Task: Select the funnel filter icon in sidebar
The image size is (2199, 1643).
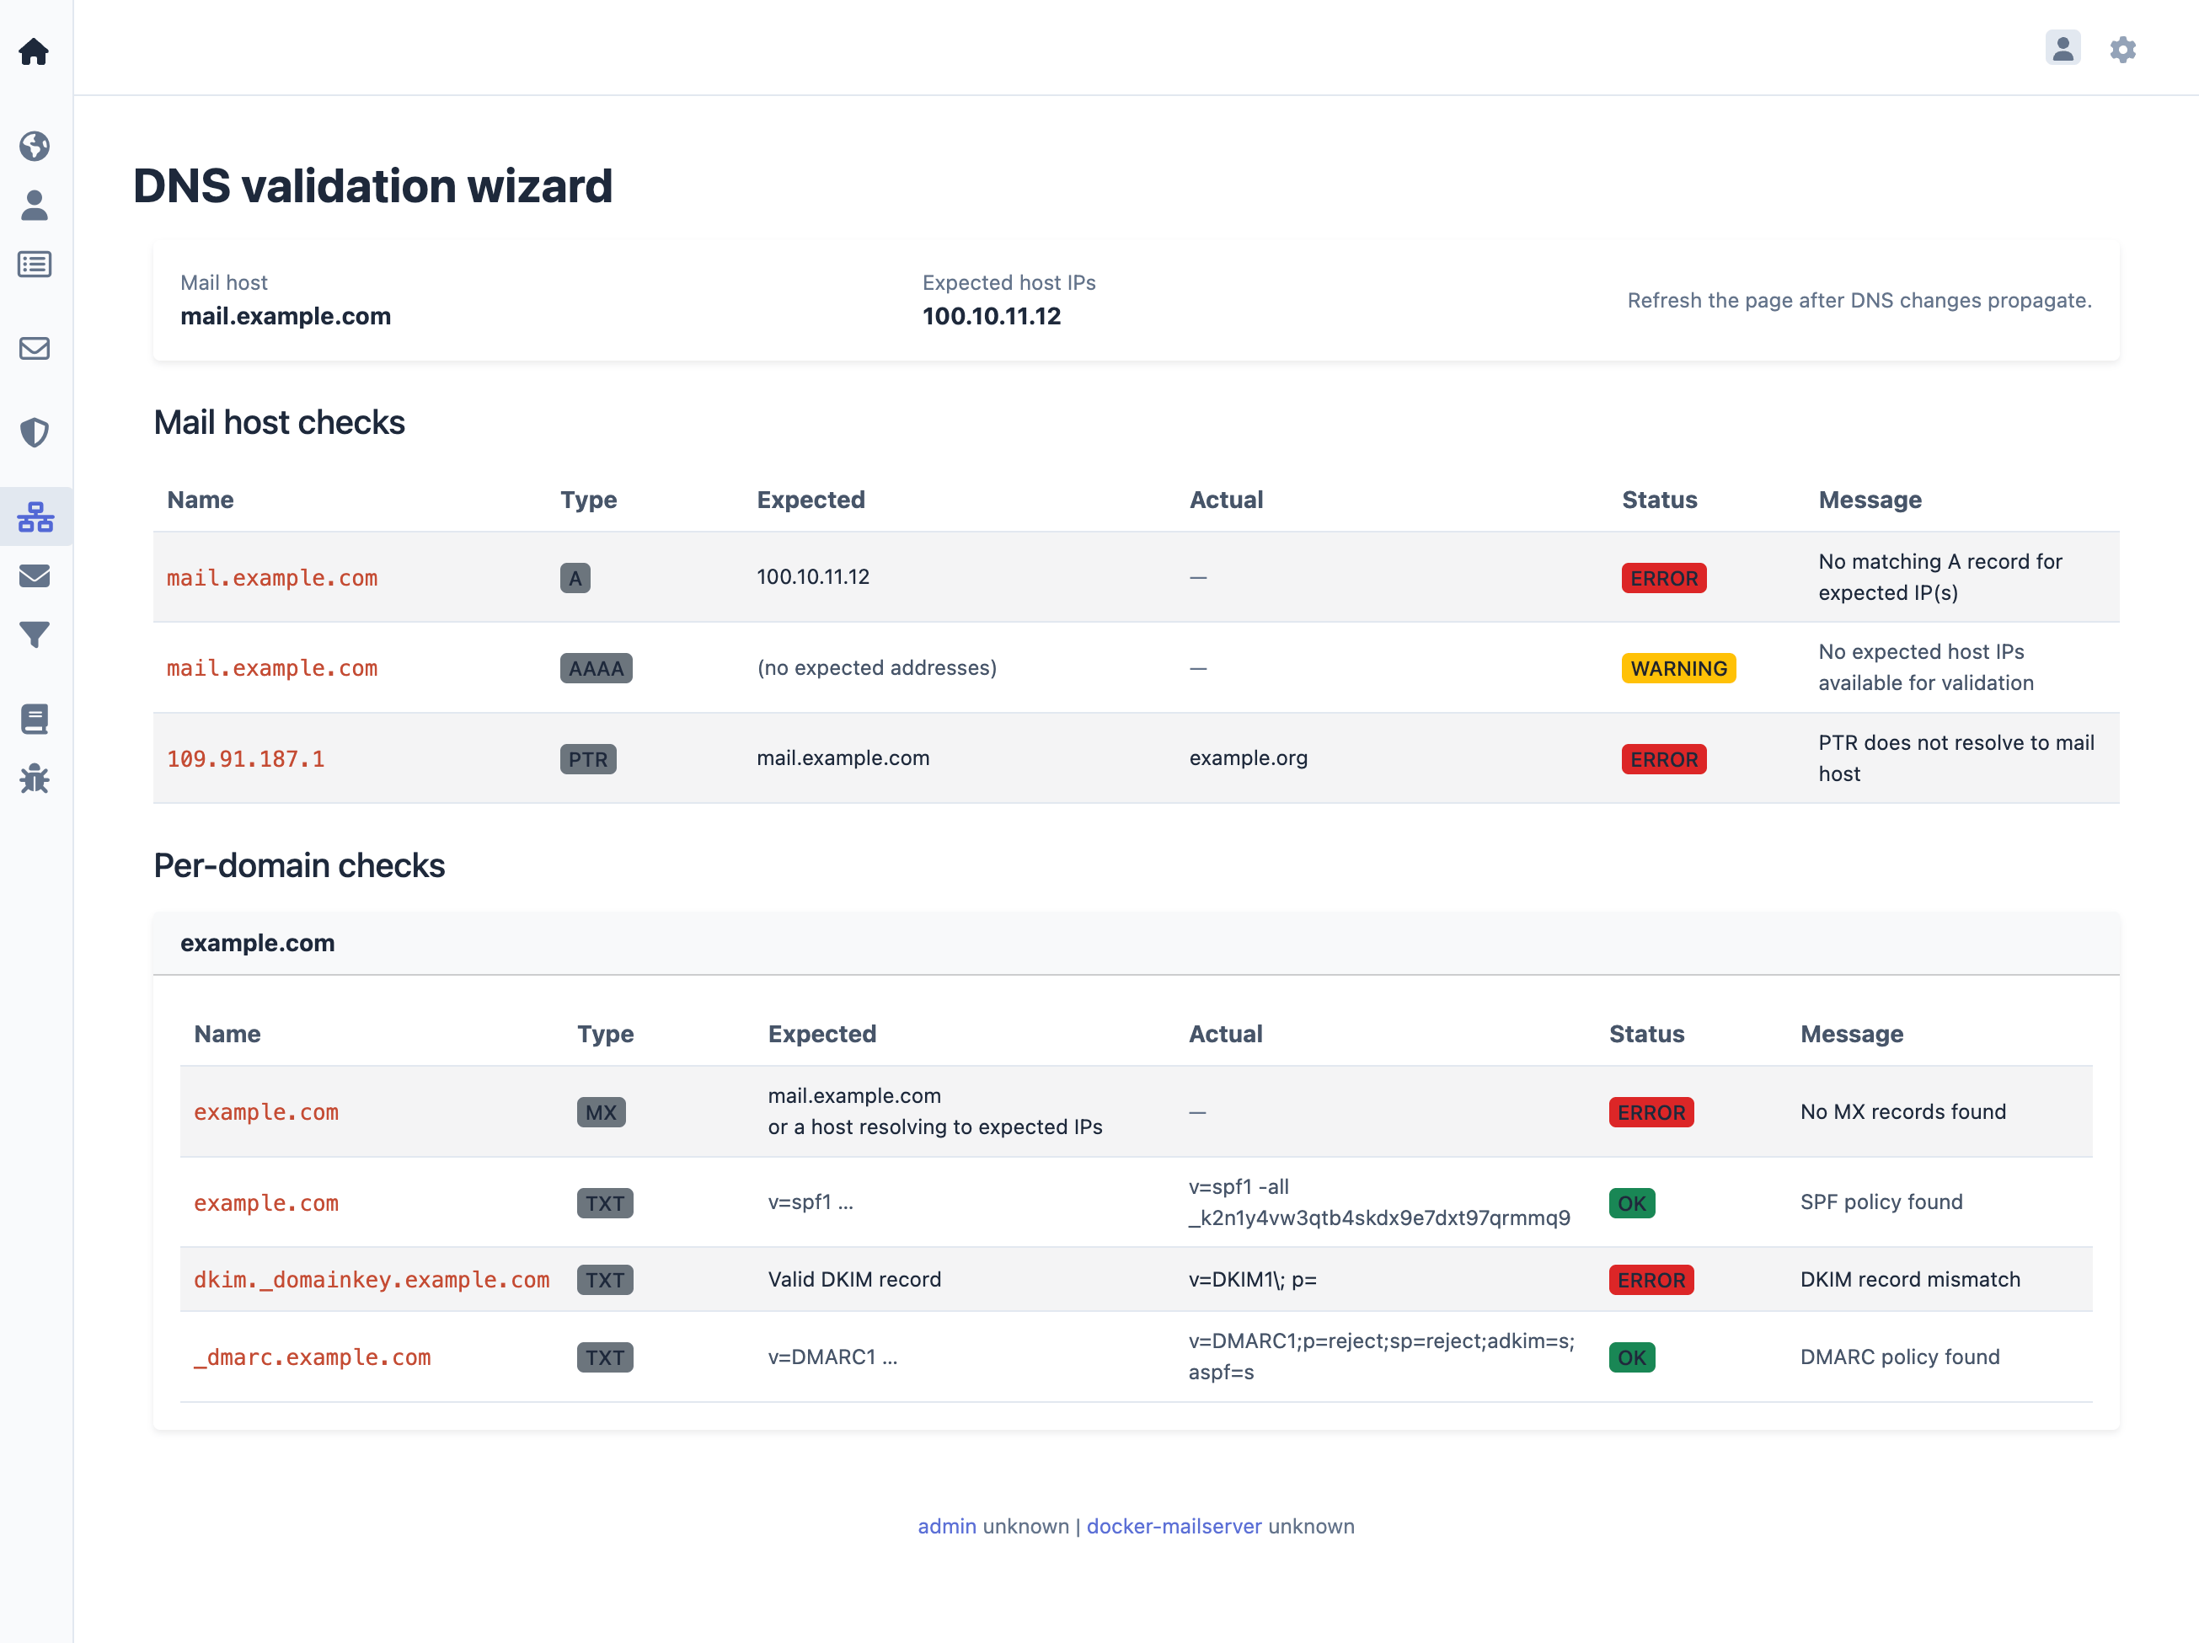Action: click(34, 634)
